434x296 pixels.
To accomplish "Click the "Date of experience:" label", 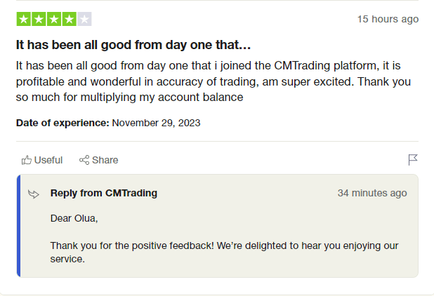I will point(63,123).
